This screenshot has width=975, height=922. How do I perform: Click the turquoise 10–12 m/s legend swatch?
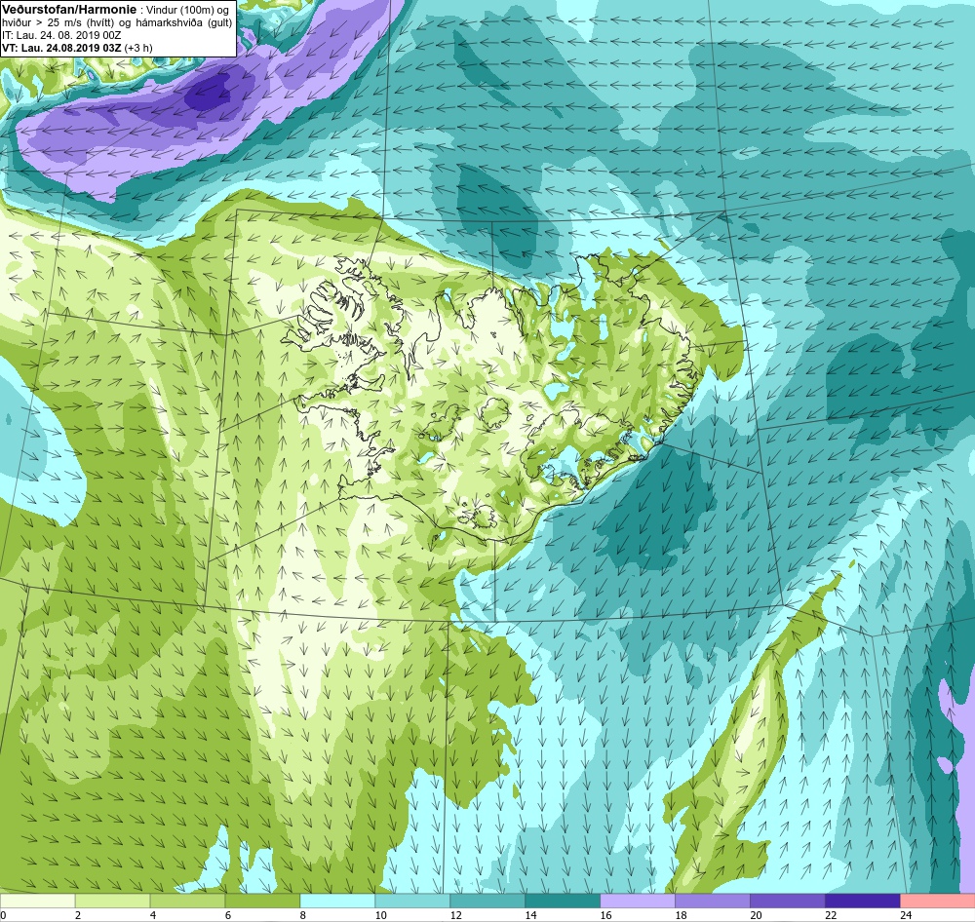412,901
